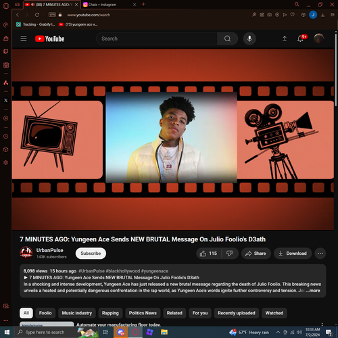
Task: Open more actions three-dot button
Action: point(320,254)
